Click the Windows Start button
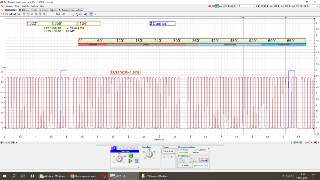 [4, 176]
